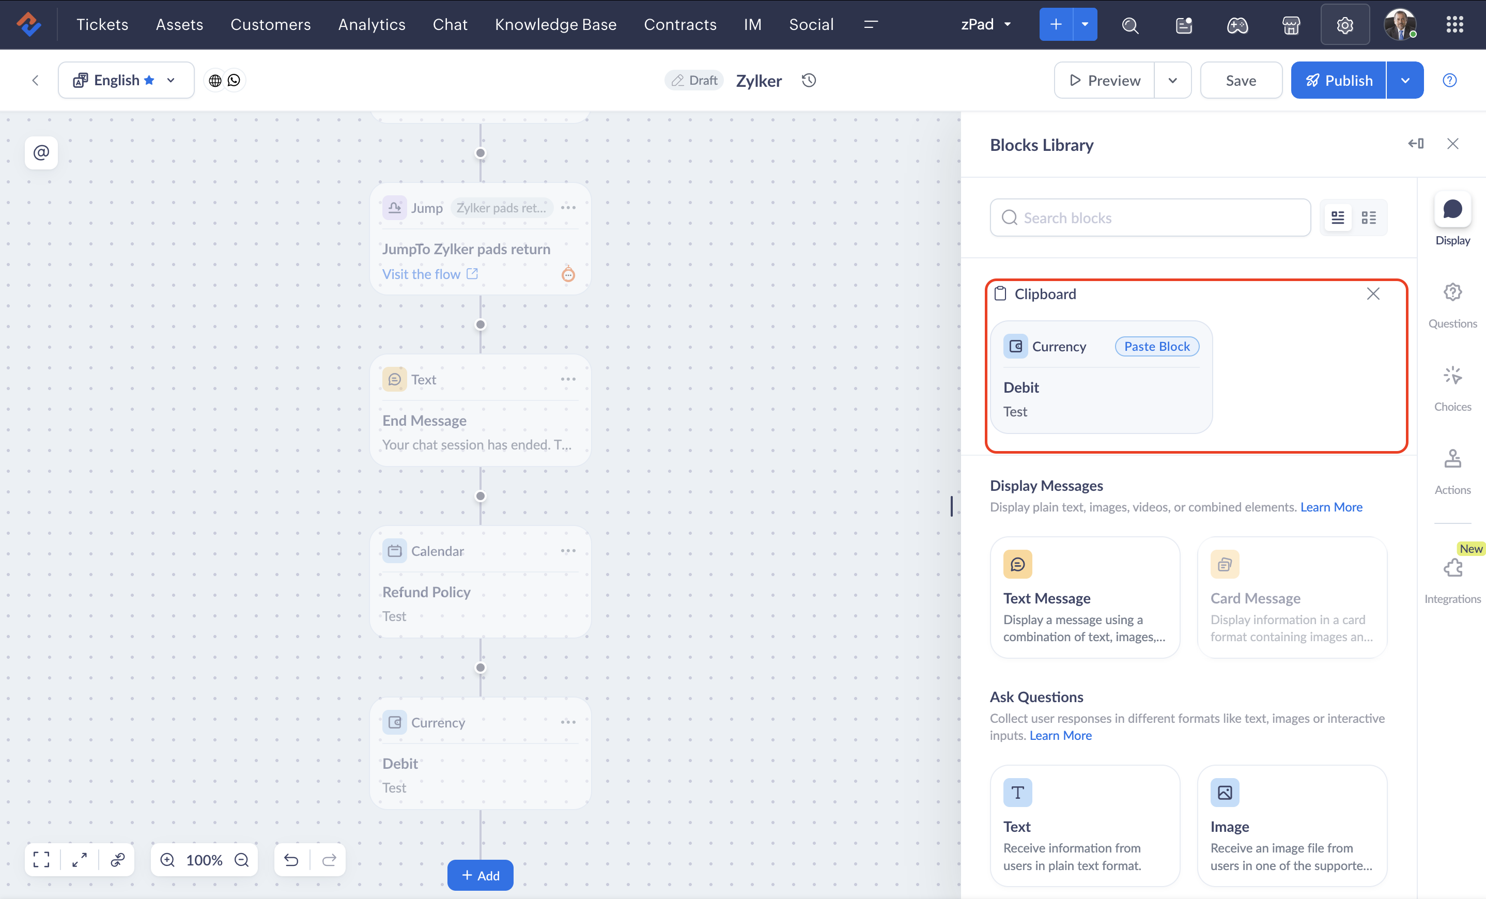Click the zoom in magnifier icon
This screenshot has height=899, width=1486.
pos(167,859)
